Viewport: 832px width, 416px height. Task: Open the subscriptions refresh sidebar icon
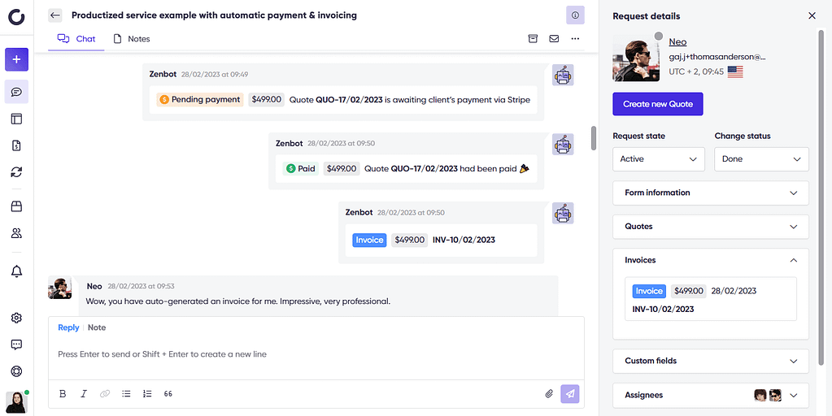click(16, 171)
